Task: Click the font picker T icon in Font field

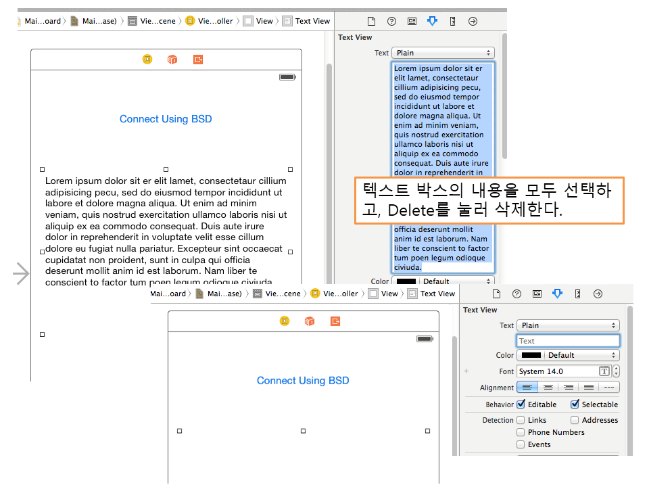Action: (x=604, y=371)
